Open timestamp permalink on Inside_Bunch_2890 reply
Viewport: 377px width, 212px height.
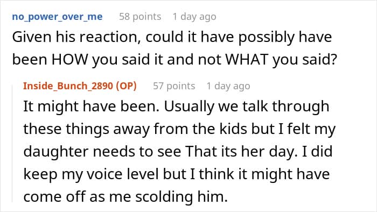pyautogui.click(x=228, y=86)
